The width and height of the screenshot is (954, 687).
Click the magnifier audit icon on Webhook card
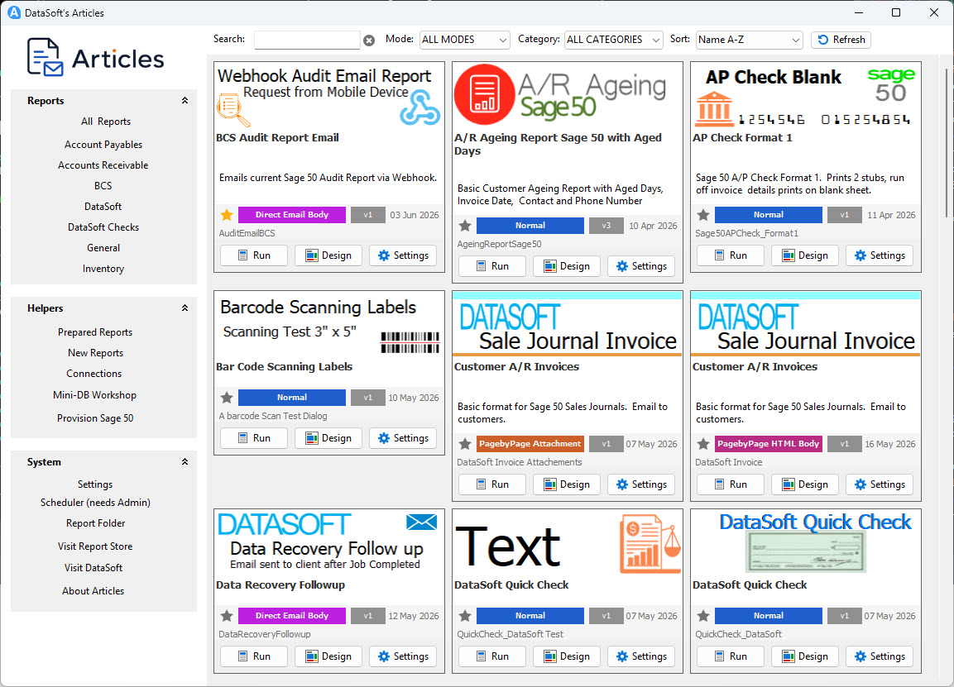(x=233, y=110)
